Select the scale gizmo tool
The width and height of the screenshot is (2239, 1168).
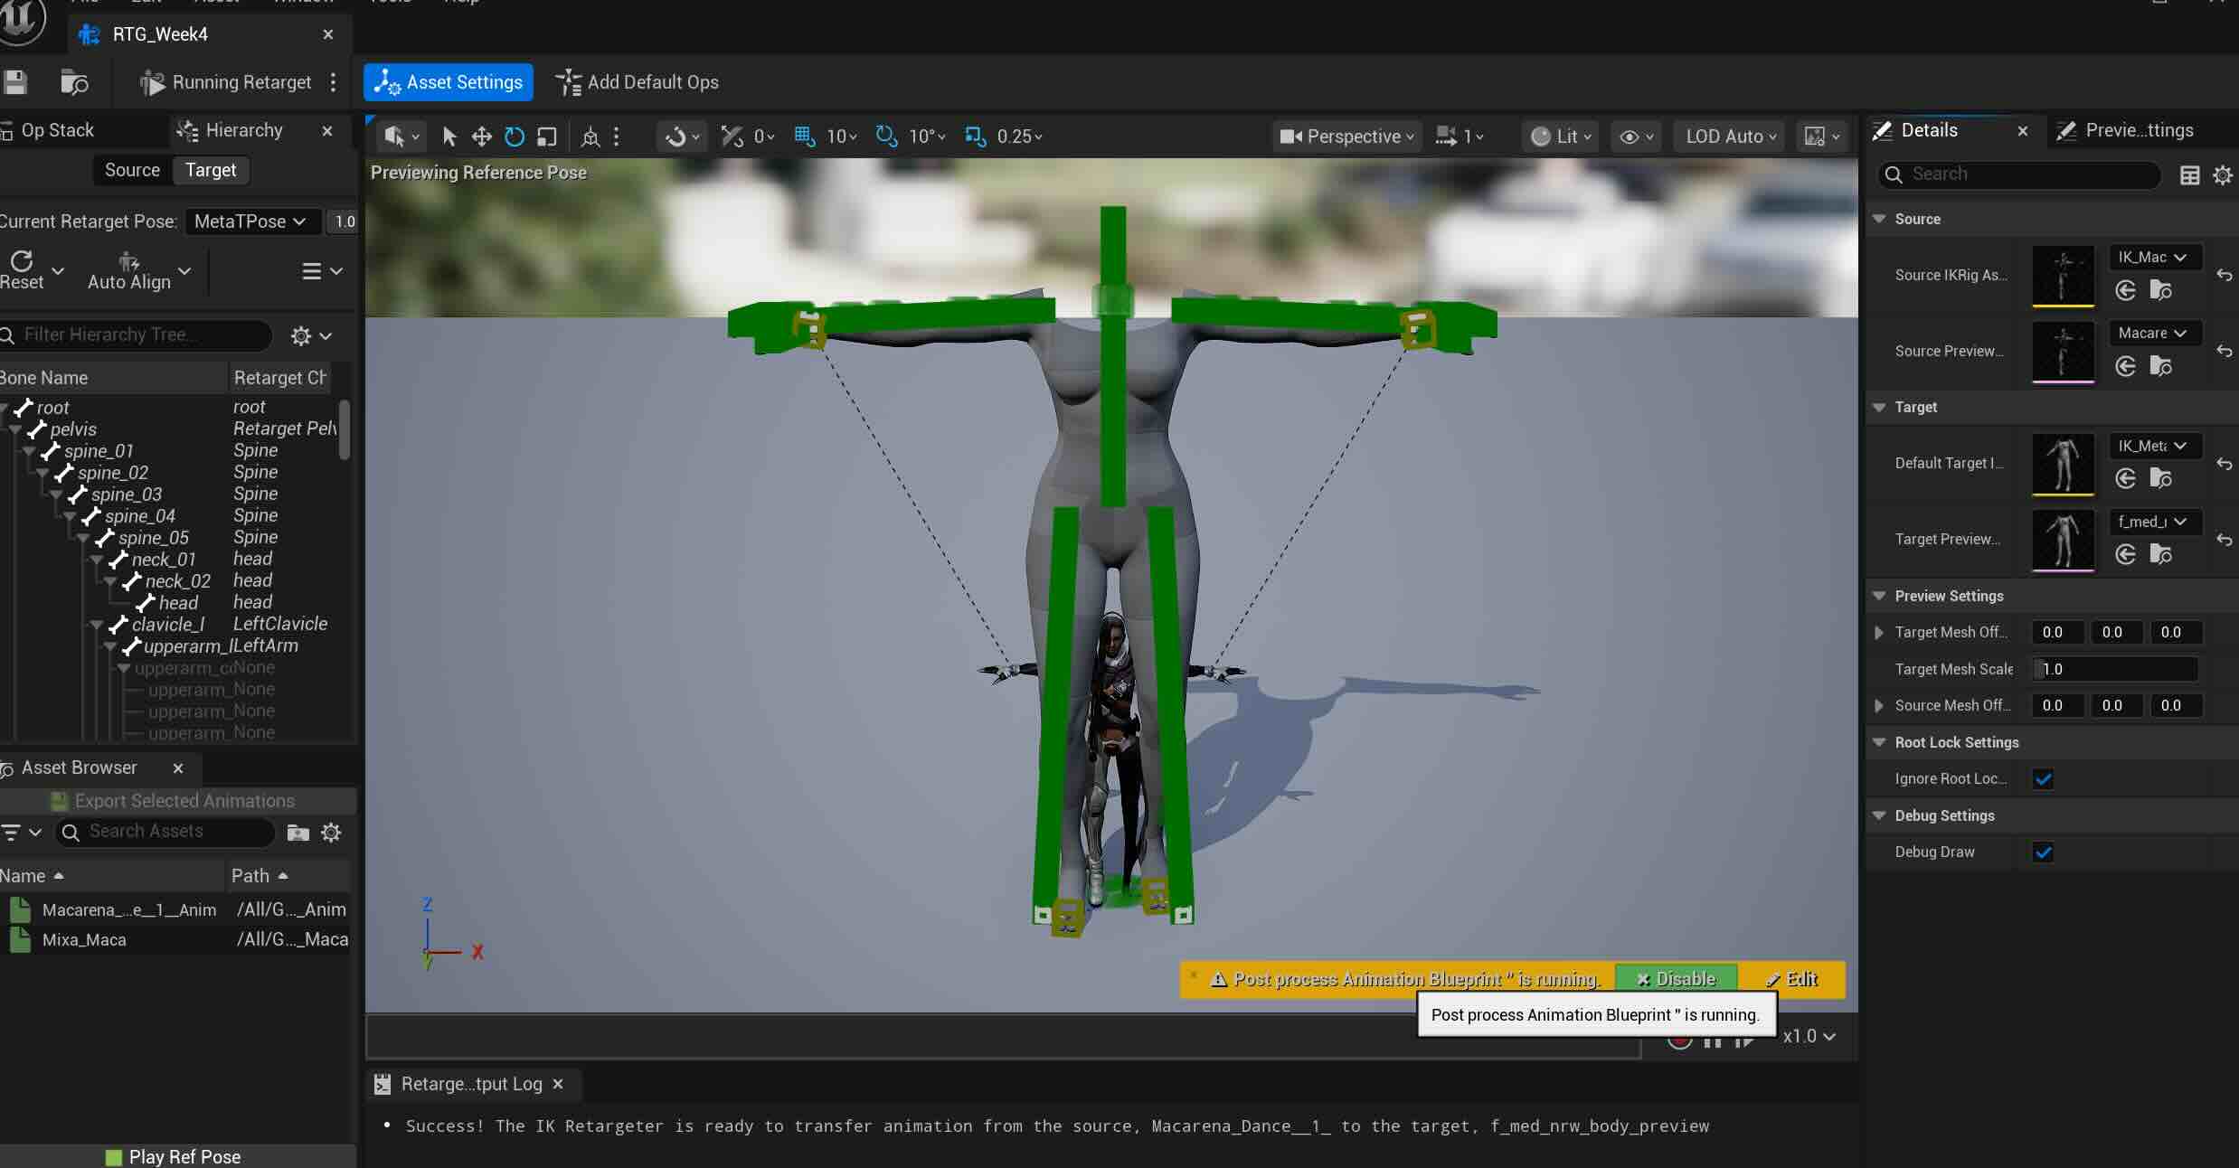pos(546,137)
